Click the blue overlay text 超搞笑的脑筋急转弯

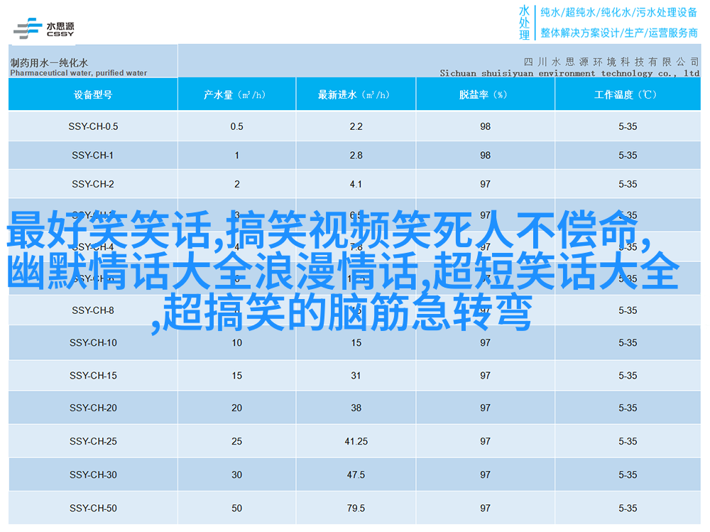346,315
